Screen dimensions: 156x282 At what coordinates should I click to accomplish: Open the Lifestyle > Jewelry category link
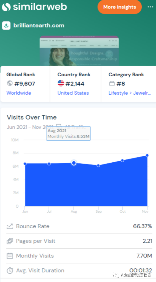pyautogui.click(x=130, y=93)
